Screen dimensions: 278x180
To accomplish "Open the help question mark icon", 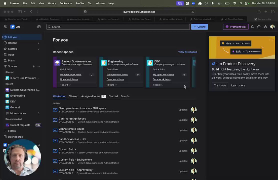I will 259,27.
